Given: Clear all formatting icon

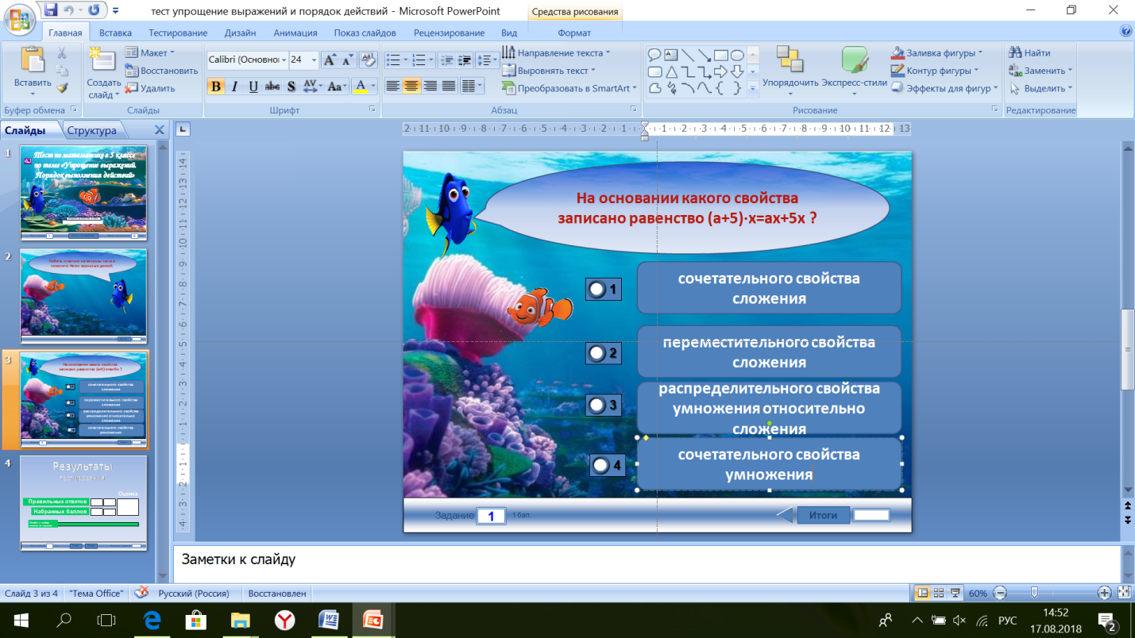Looking at the screenshot, I should point(369,60).
